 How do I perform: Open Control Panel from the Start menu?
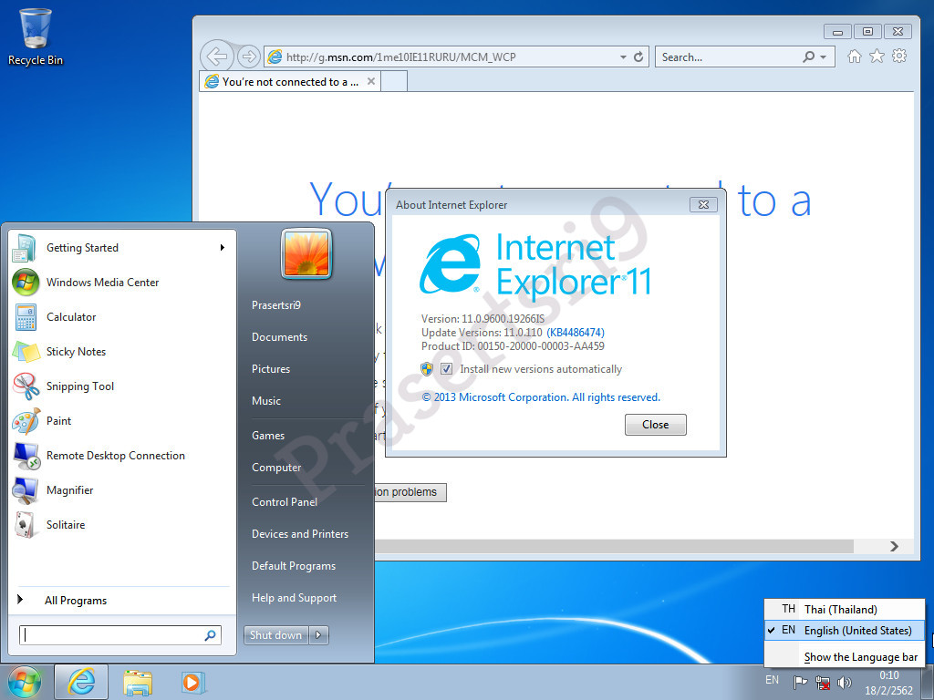point(285,502)
